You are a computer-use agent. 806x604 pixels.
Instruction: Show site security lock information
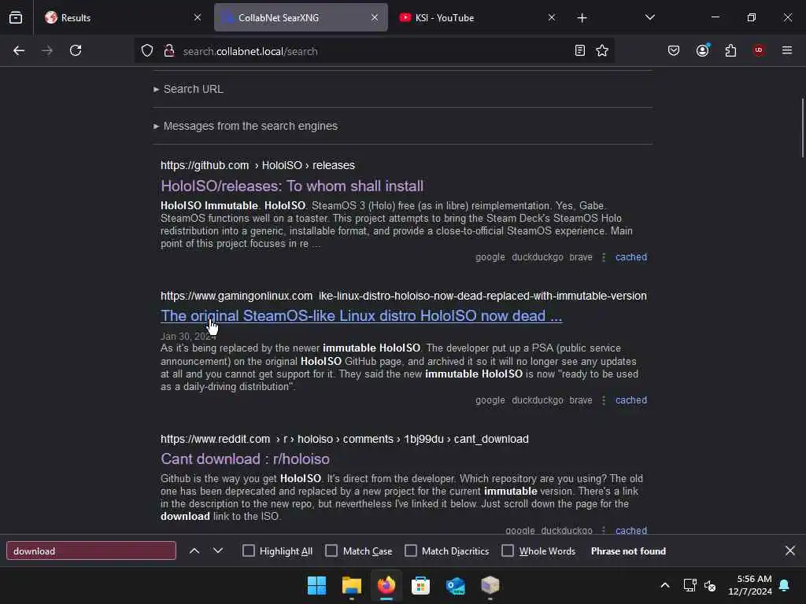169,50
